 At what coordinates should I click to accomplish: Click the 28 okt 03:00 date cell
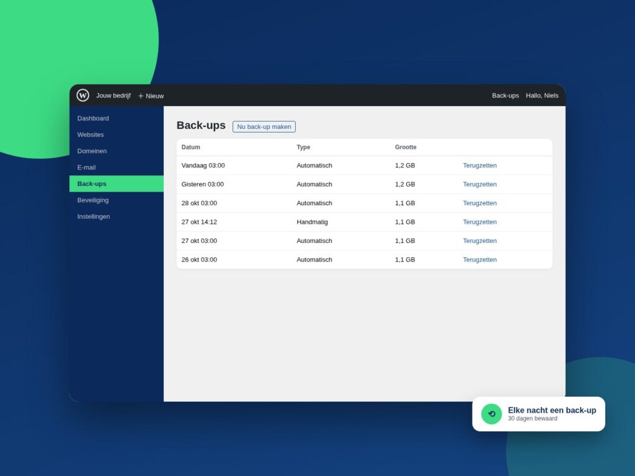click(199, 203)
